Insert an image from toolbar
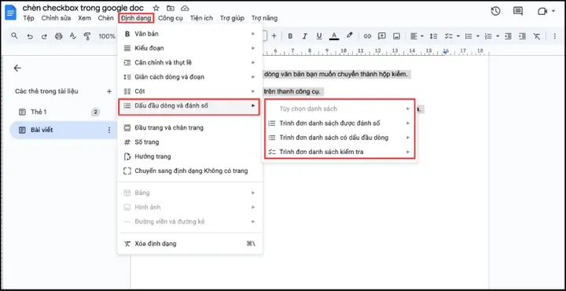The image size is (566, 291). point(396,36)
